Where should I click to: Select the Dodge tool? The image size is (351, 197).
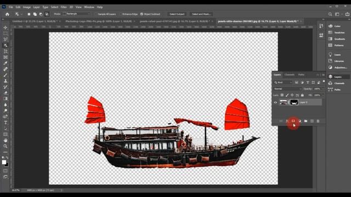click(x=5, y=111)
